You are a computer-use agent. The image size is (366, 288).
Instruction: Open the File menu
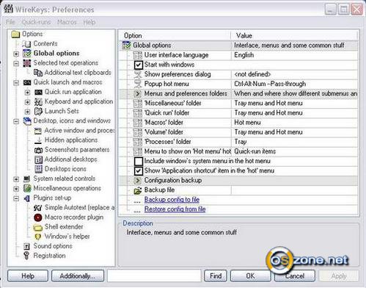click(x=10, y=22)
